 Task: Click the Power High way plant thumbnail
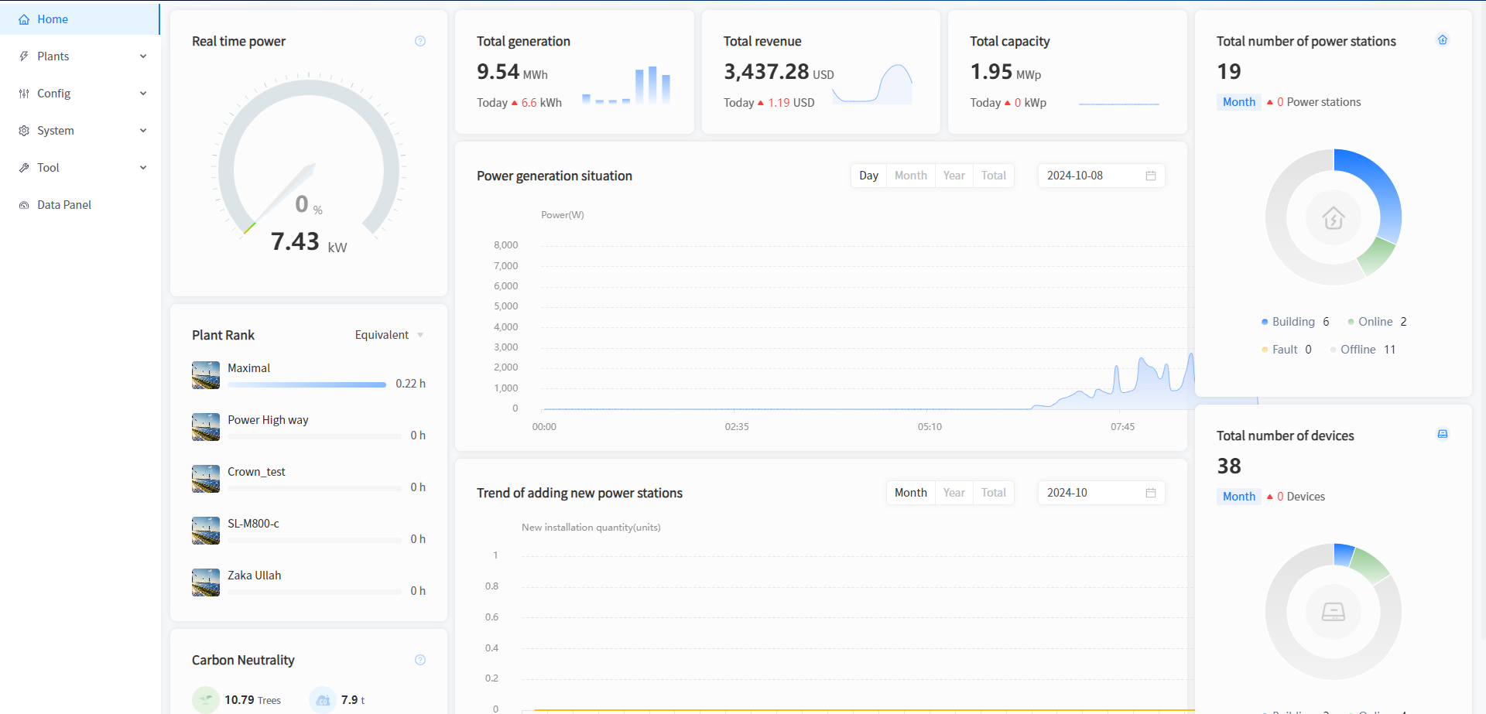click(206, 427)
